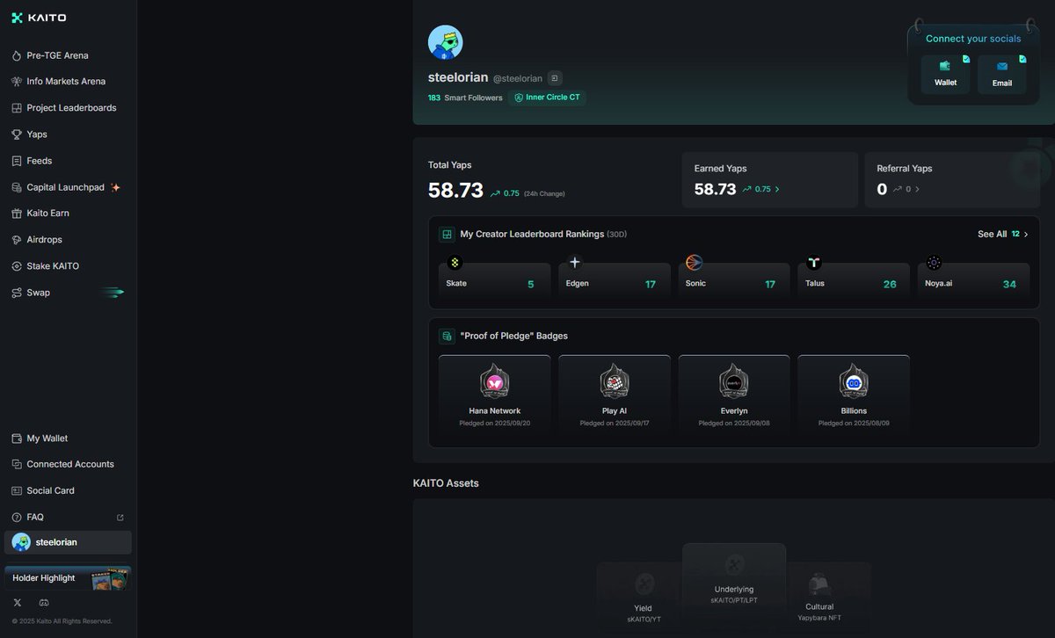Open the Holder Highlight banner
1055x638 pixels.
click(68, 578)
